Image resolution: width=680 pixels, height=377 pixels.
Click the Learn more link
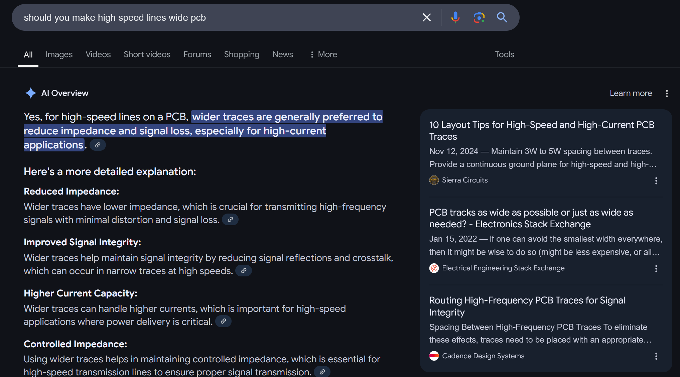[x=631, y=93]
